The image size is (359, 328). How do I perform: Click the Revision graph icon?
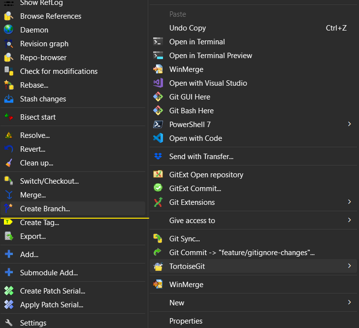point(9,43)
